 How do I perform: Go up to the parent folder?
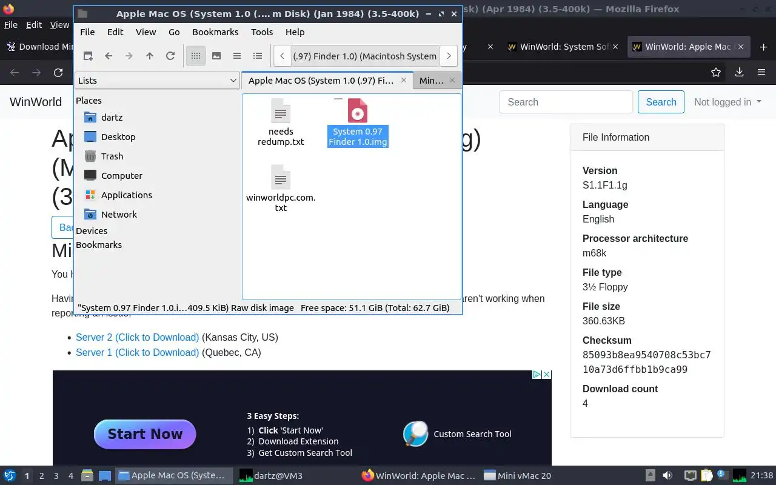point(150,56)
